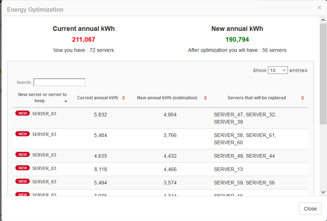This screenshot has width=327, height=221.
Task: Sort by New server or server to keep
Action: pyautogui.click(x=42, y=98)
